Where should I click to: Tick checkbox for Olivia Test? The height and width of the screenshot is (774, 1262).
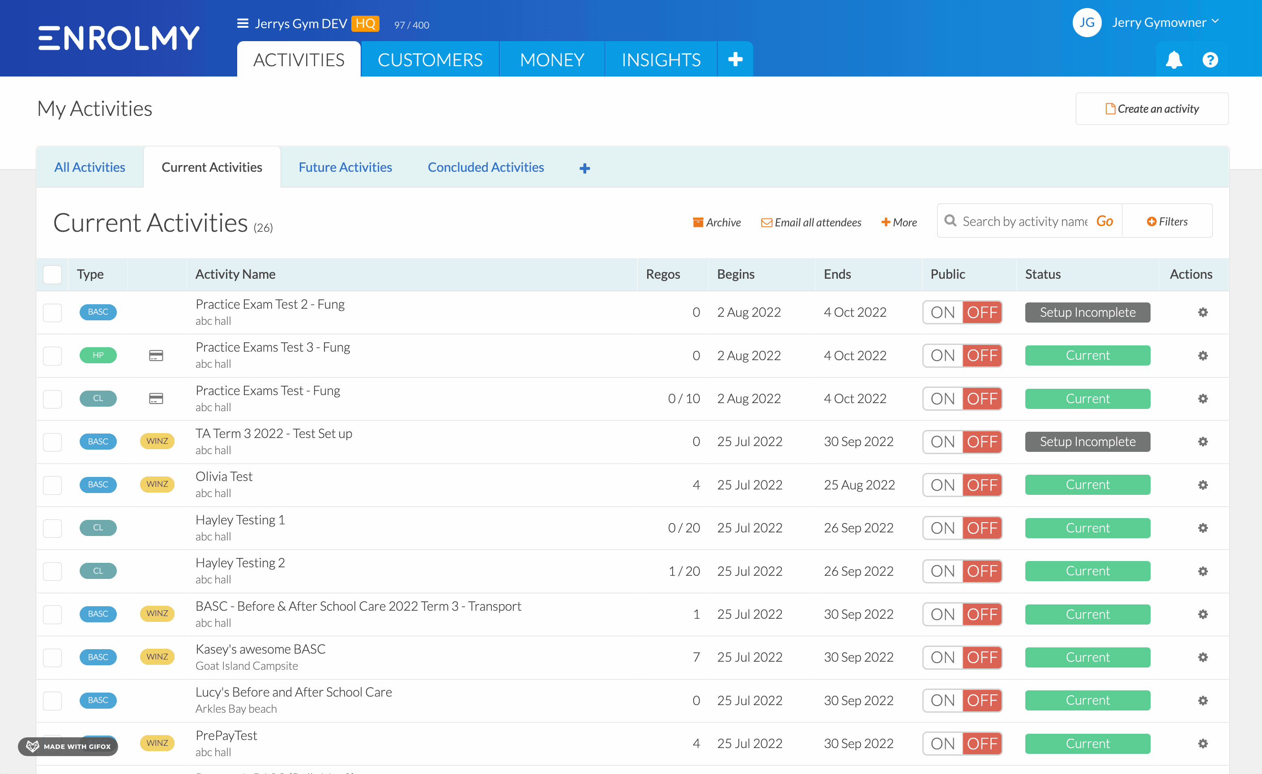pos(52,485)
